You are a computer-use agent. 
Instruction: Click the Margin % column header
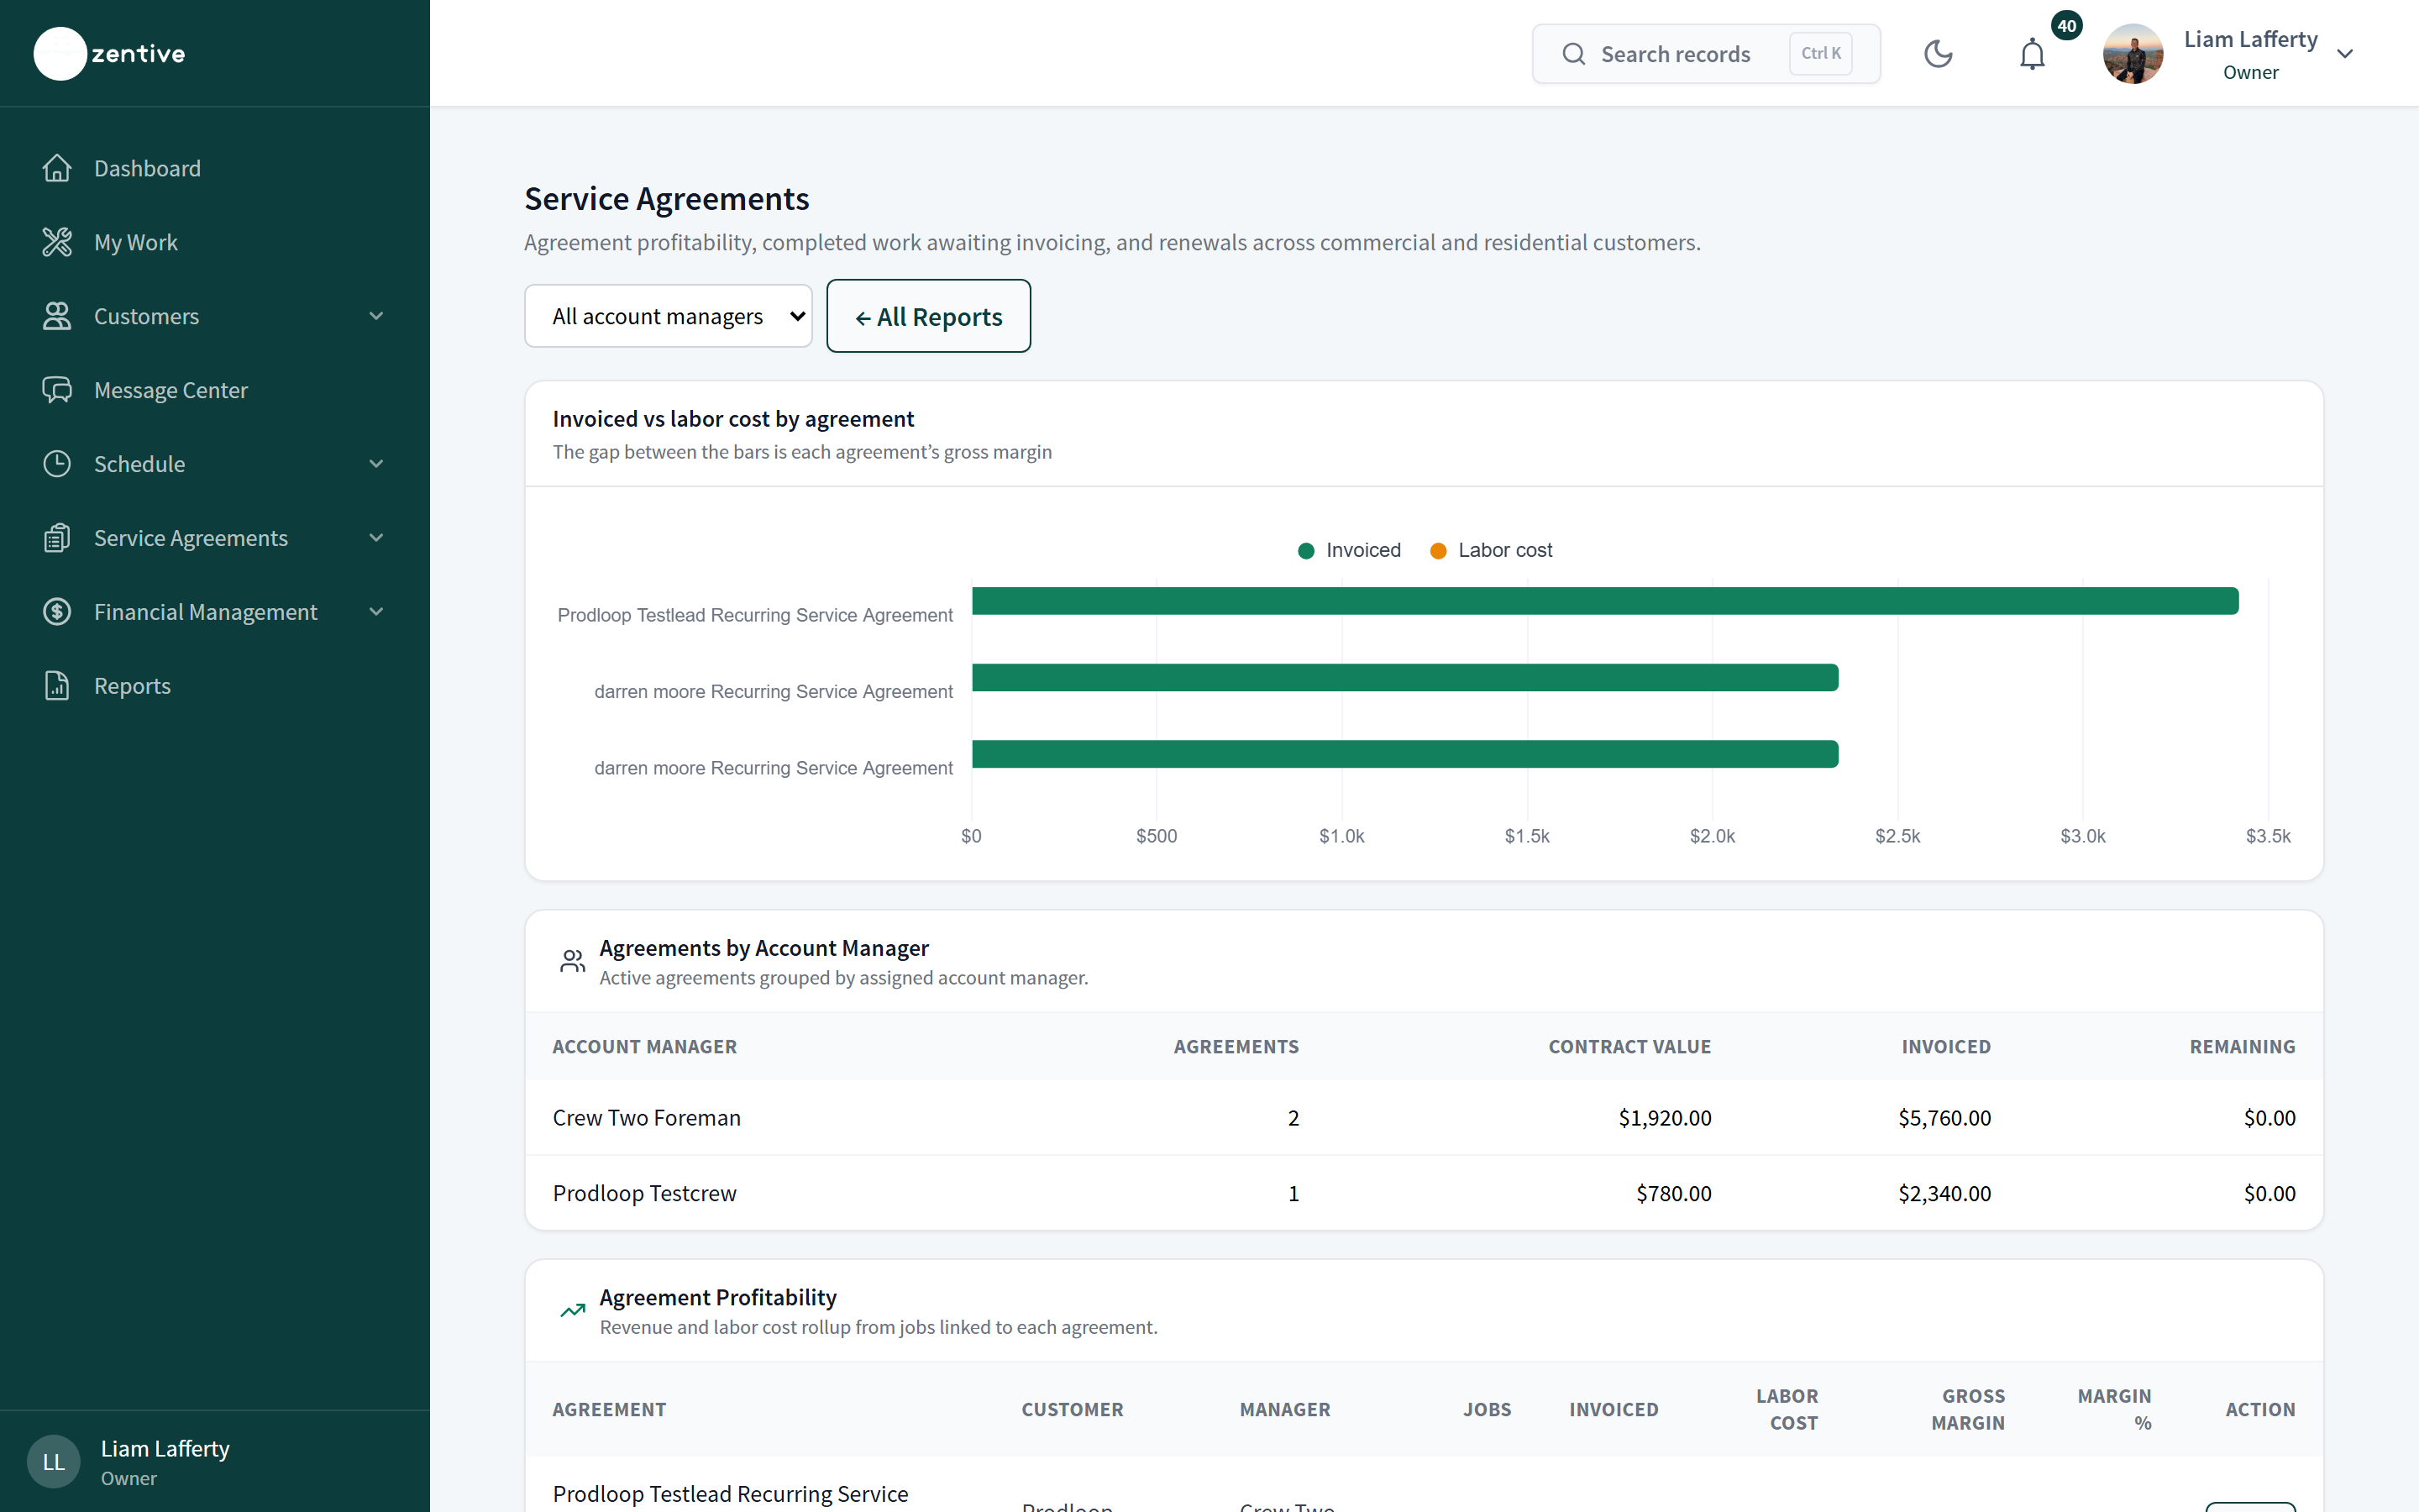tap(2114, 1409)
